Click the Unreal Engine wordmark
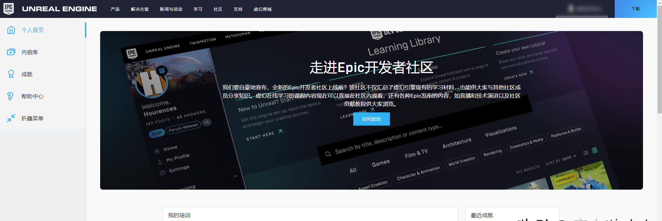This screenshot has height=221, width=662. (x=59, y=9)
